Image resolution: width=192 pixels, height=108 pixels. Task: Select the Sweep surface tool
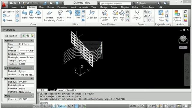tap(7, 20)
